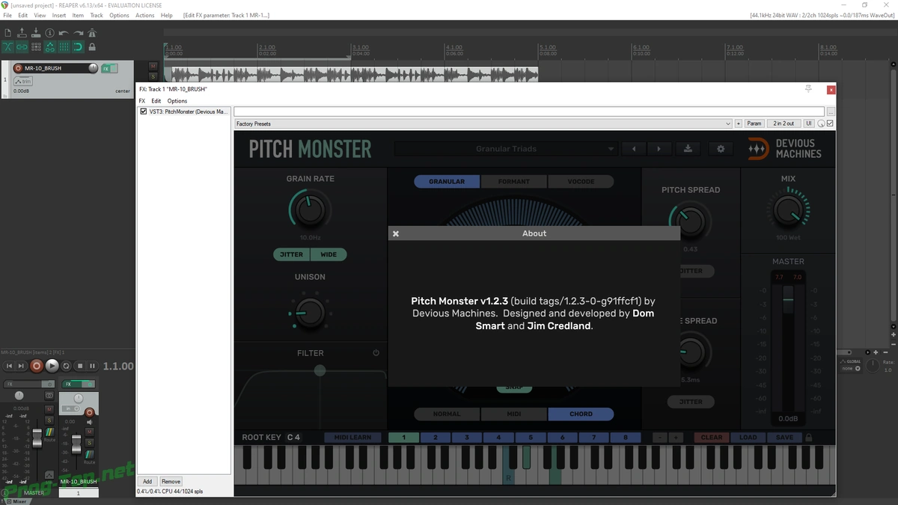
Task: Uncheck the PitchMonster VST3 enable checkbox
Action: [x=144, y=111]
